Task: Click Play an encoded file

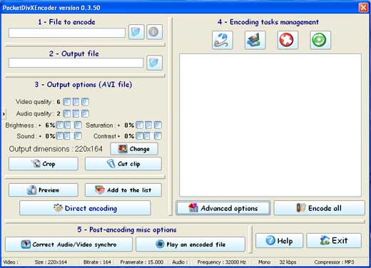Action: 190,244
